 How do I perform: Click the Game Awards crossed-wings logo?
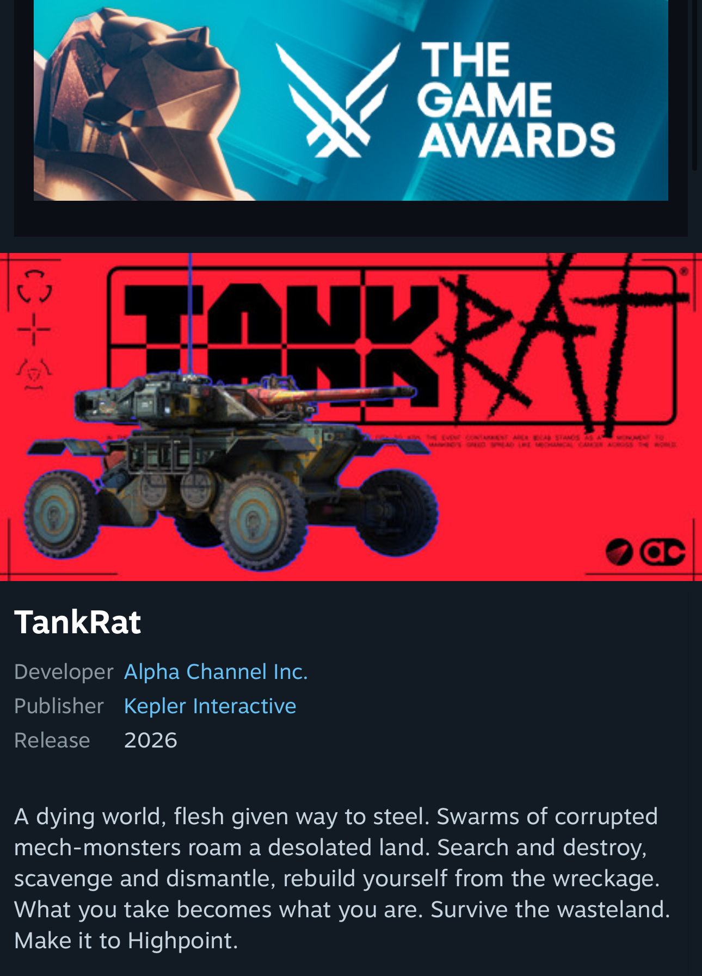pyautogui.click(x=337, y=100)
